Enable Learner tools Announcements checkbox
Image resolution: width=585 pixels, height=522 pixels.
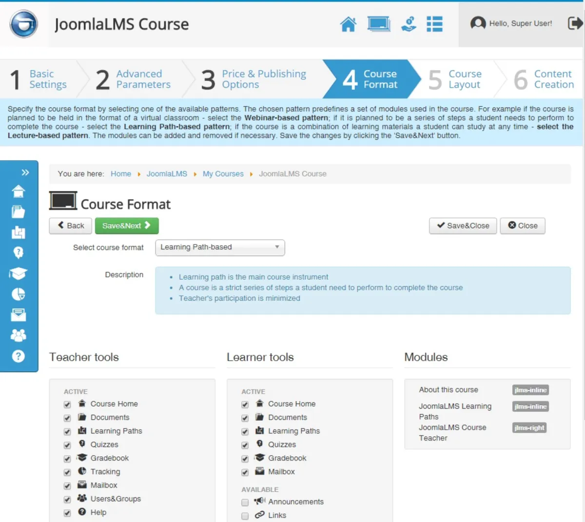pos(245,503)
